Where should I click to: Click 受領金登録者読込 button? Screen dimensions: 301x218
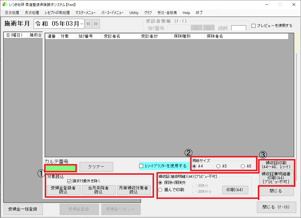(63, 190)
